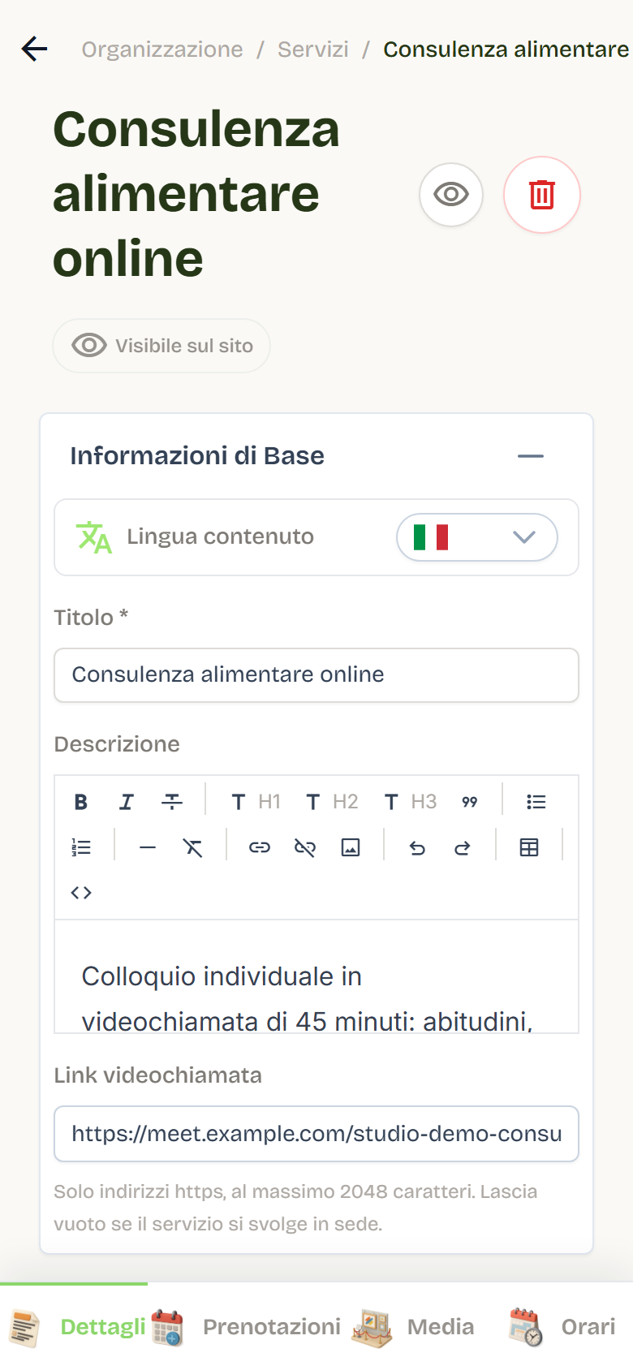633x1370 pixels.
Task: Click into the description text area
Action: click(x=316, y=976)
